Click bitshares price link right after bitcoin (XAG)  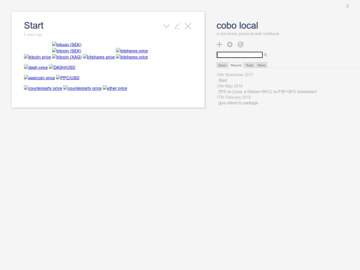[99, 57]
